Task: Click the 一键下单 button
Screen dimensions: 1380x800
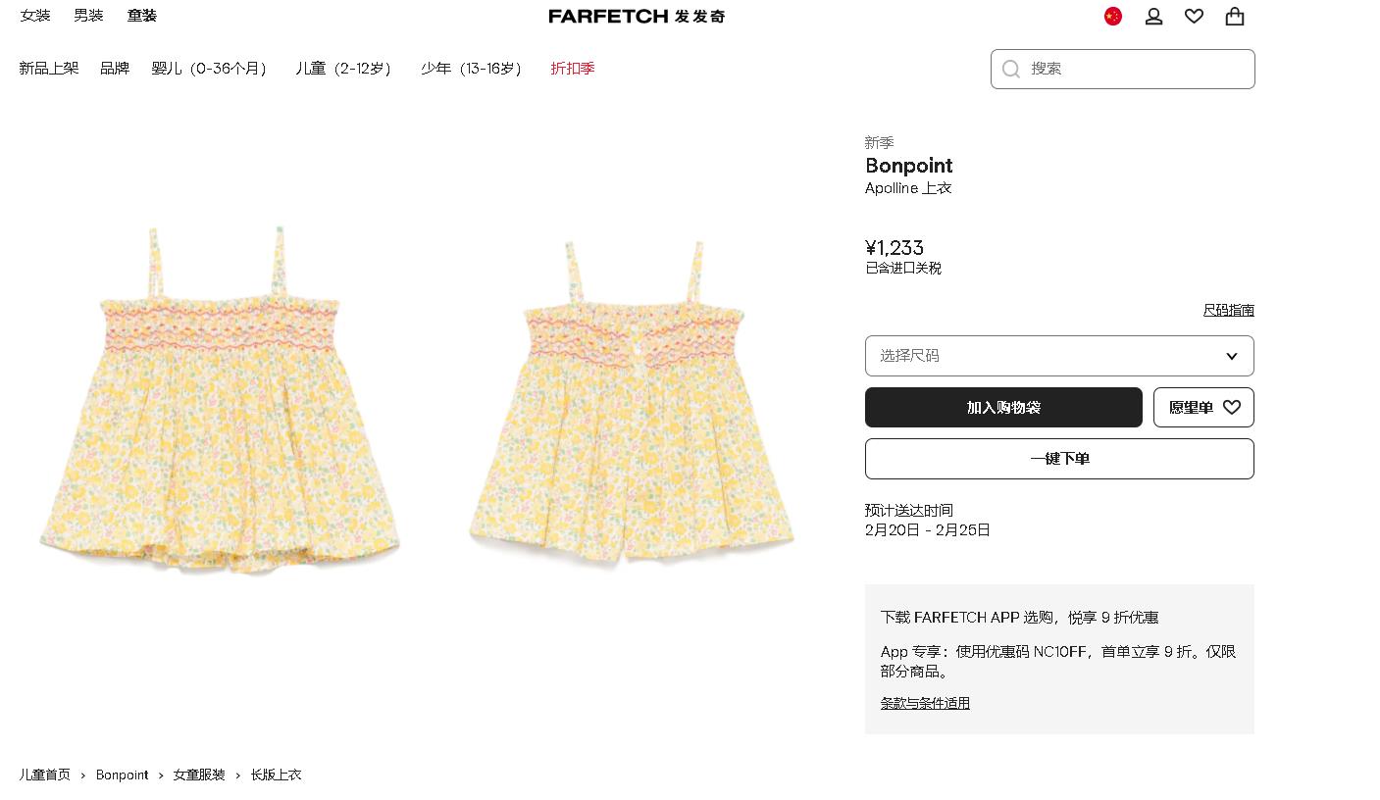Action: click(1059, 459)
